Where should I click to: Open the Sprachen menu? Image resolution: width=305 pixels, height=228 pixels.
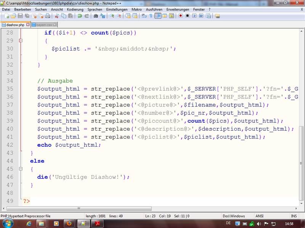click(x=95, y=9)
